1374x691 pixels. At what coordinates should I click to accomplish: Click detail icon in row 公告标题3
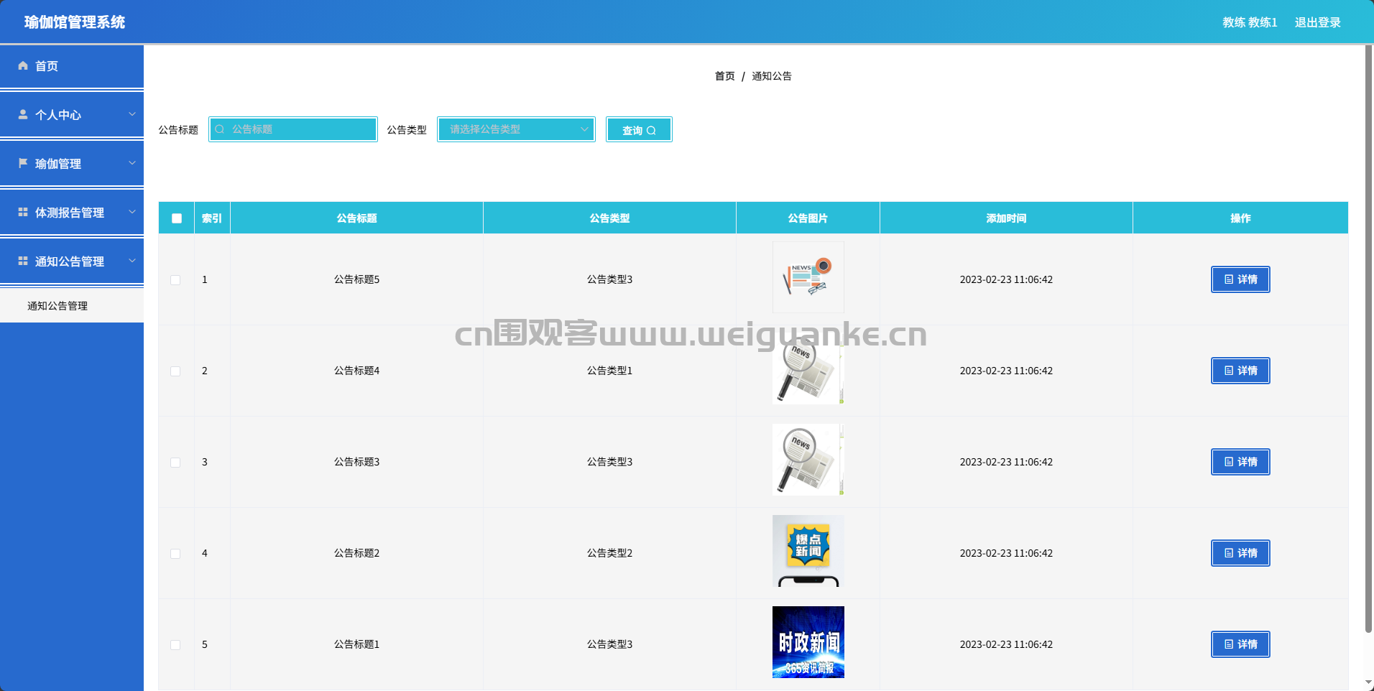pos(1229,462)
